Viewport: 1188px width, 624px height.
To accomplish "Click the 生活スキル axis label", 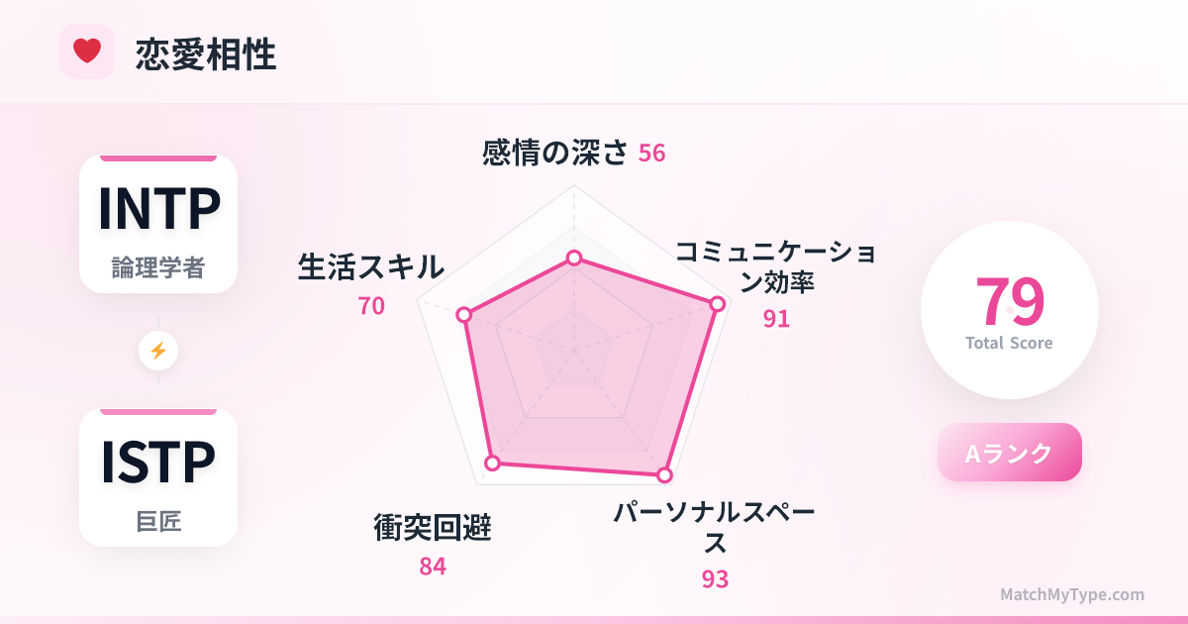I will tap(371, 266).
